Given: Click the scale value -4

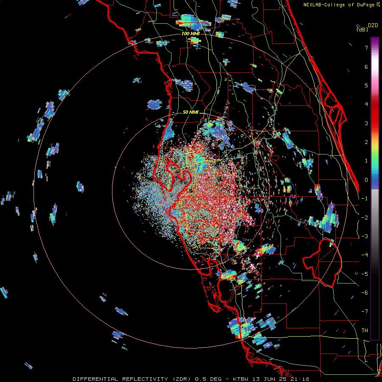Looking at the screenshot, I should [365, 255].
